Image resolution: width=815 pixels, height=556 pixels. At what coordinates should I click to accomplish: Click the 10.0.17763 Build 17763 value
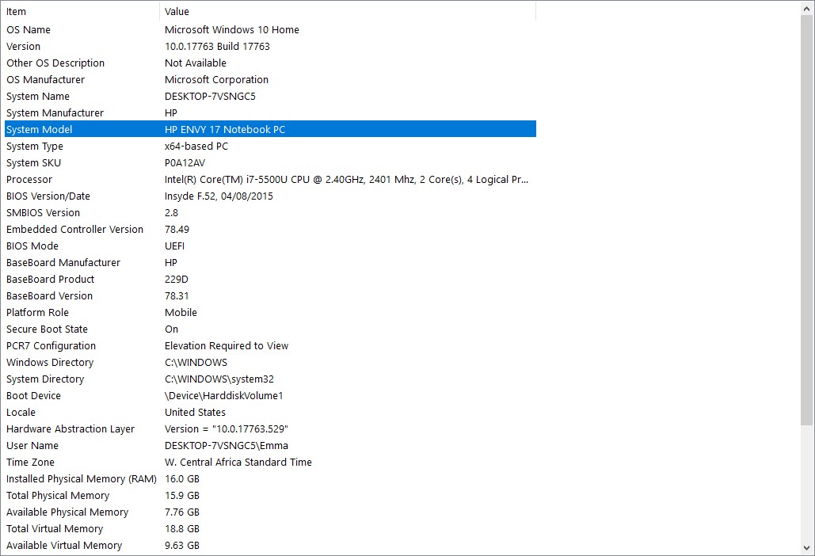pyautogui.click(x=217, y=46)
